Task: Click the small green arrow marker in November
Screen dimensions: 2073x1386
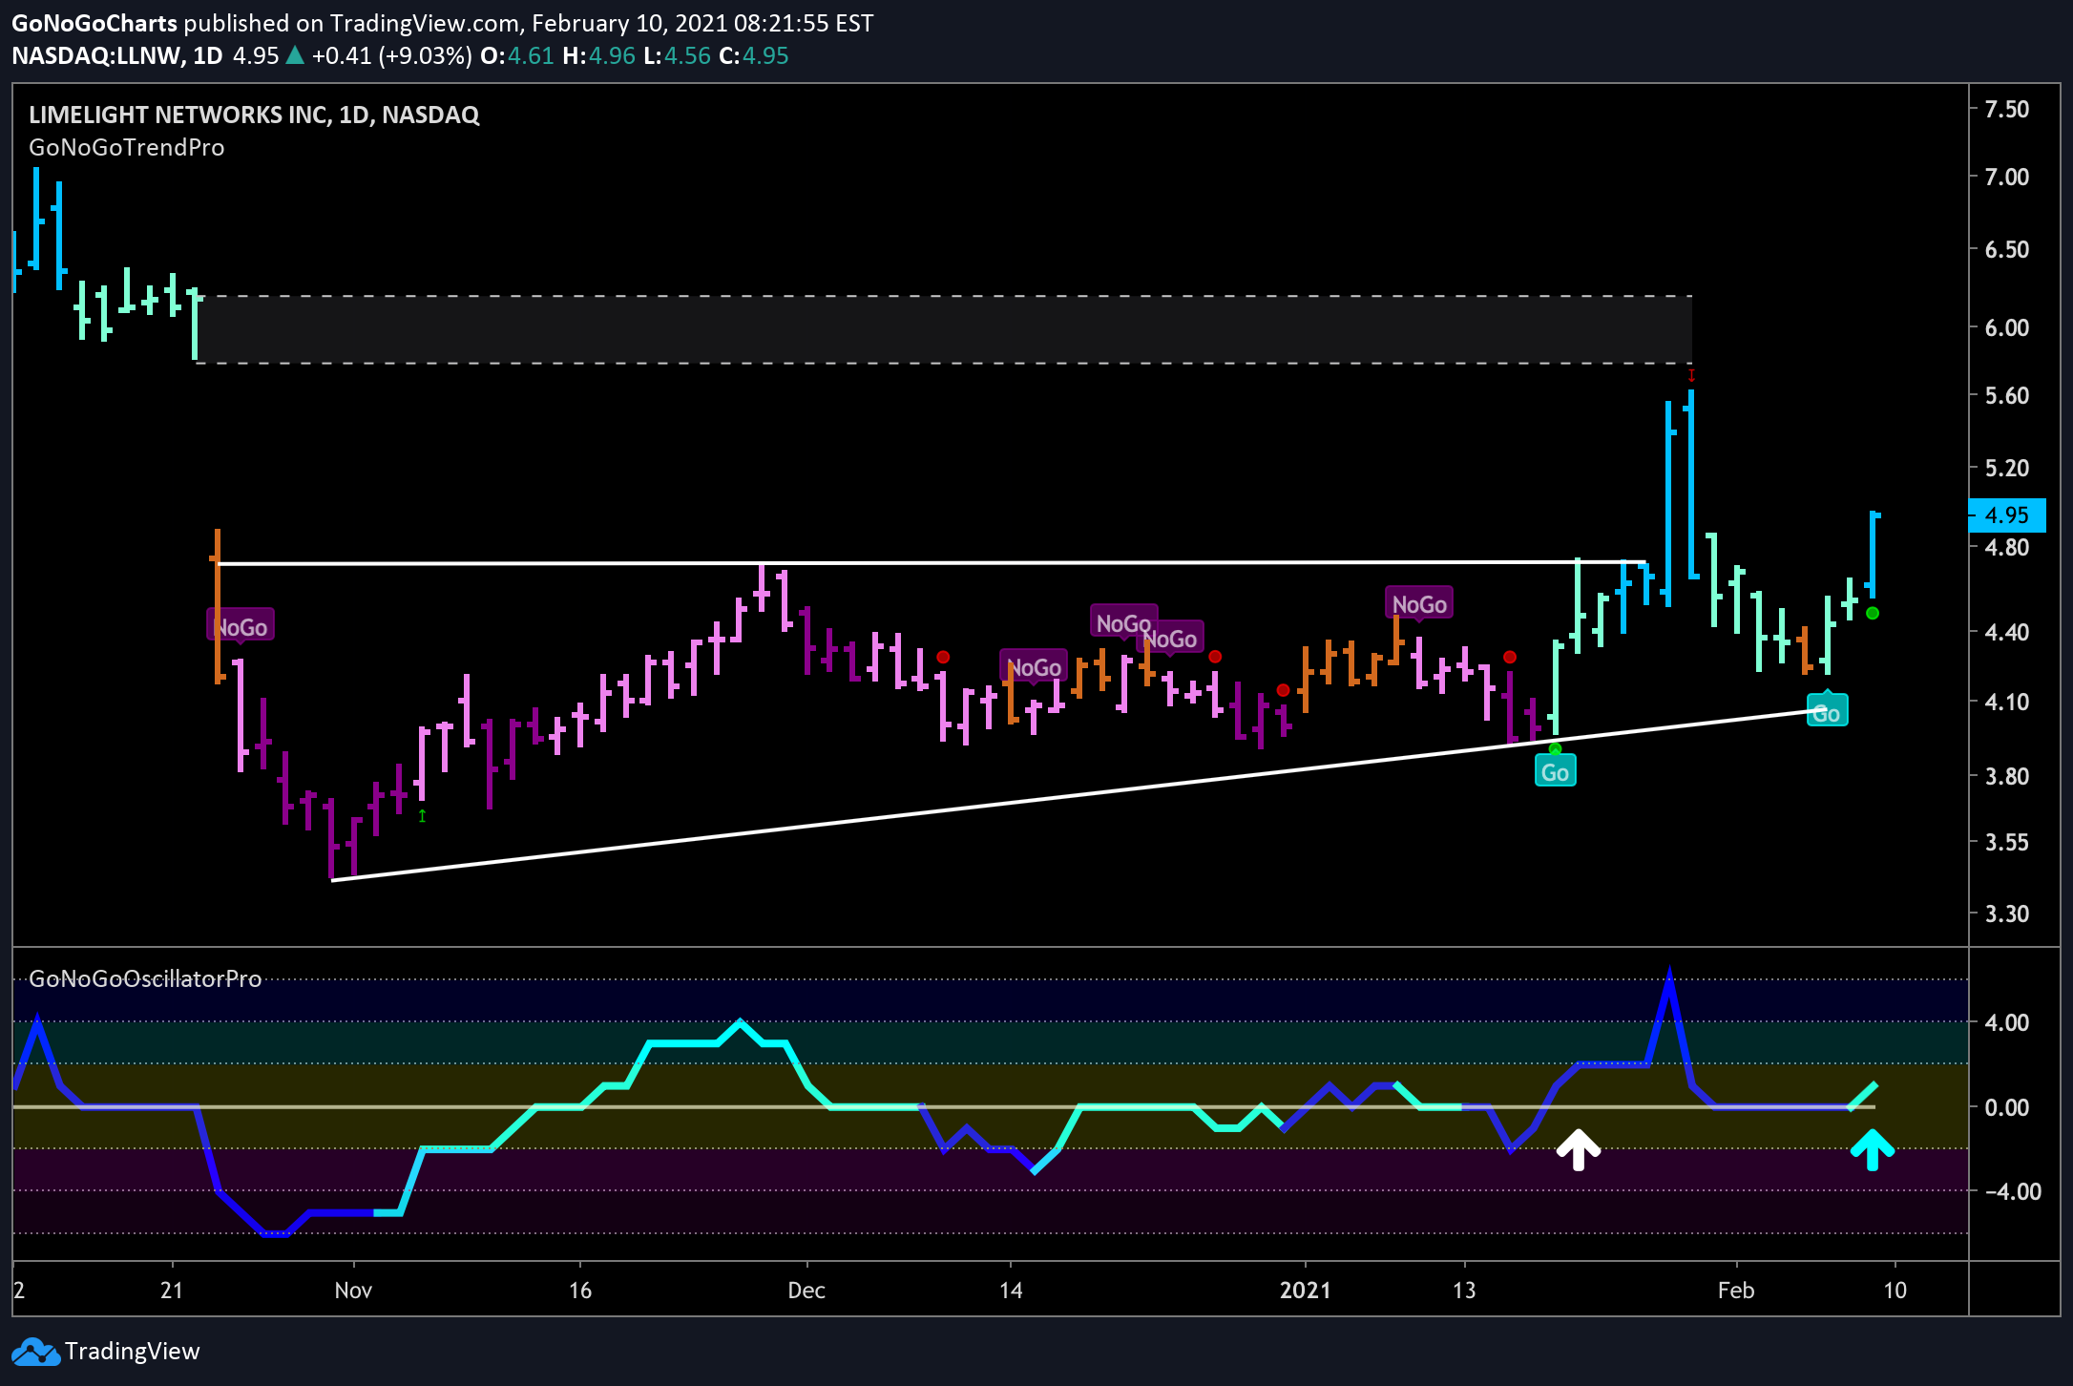Action: 422,816
